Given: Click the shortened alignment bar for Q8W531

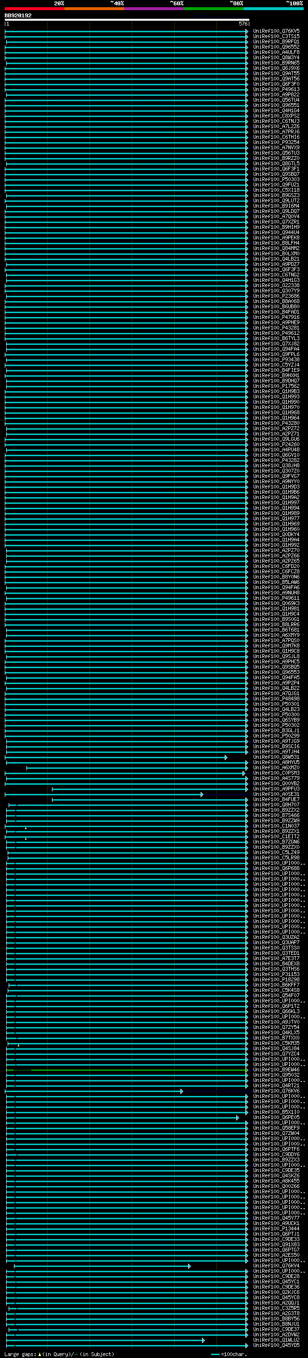Looking at the screenshot, I should click(x=117, y=758).
